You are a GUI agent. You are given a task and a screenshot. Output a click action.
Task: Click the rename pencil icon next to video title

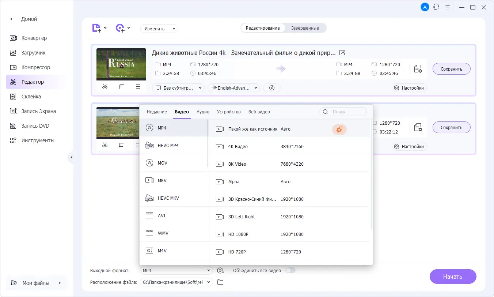coord(342,53)
